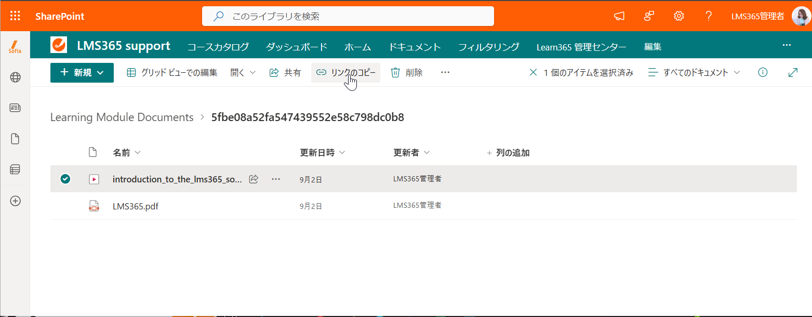The height and width of the screenshot is (317, 812).
Task: Click the LMS365管理者 profile avatar
Action: pos(801,16)
